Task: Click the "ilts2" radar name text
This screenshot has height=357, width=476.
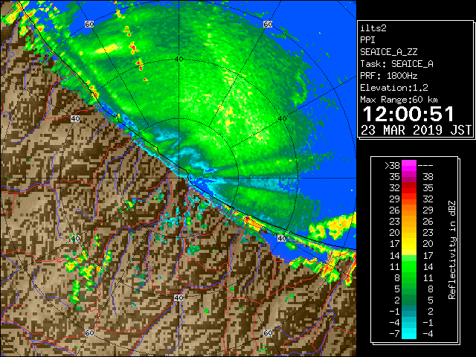Action: tap(373, 28)
